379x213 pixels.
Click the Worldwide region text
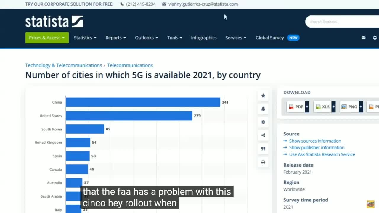pos(294,189)
